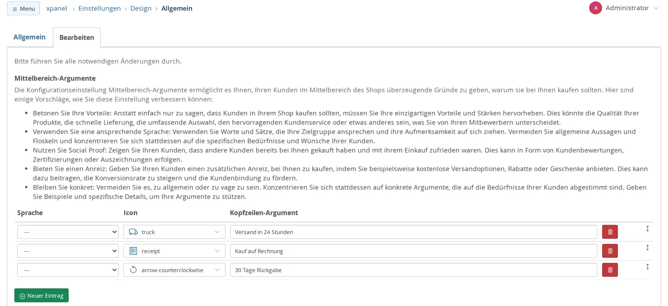Expand the Administrator account chevron
The width and height of the screenshot is (668, 306).
coord(656,8)
